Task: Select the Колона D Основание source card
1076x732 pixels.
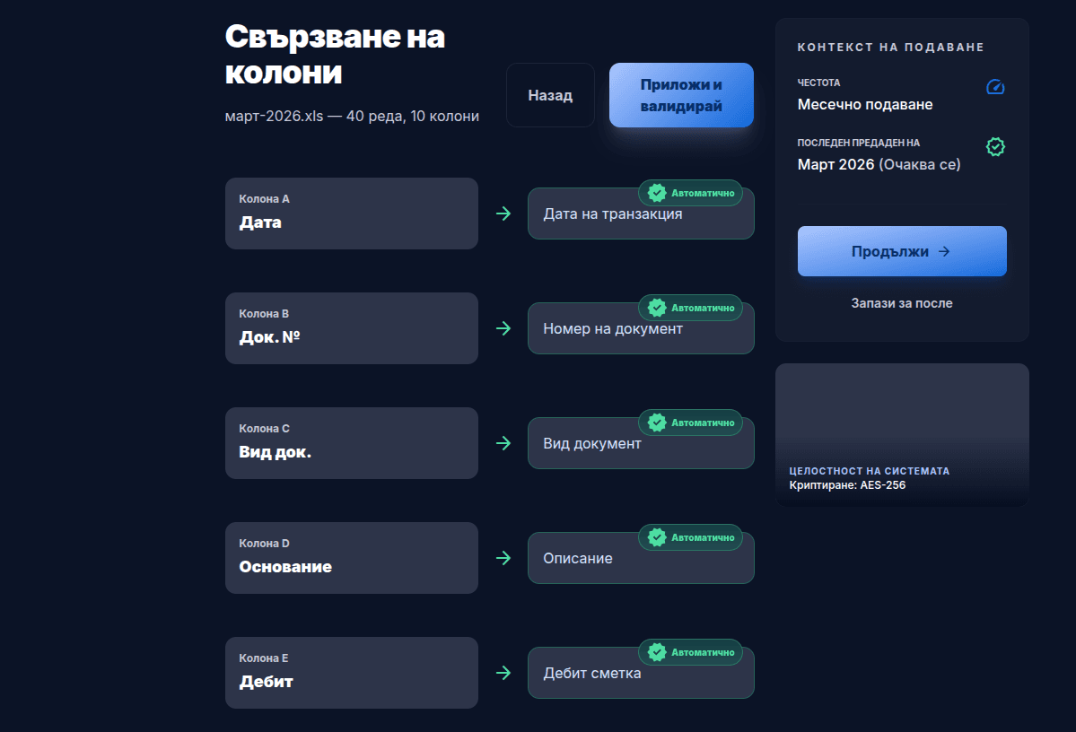Action: point(352,558)
